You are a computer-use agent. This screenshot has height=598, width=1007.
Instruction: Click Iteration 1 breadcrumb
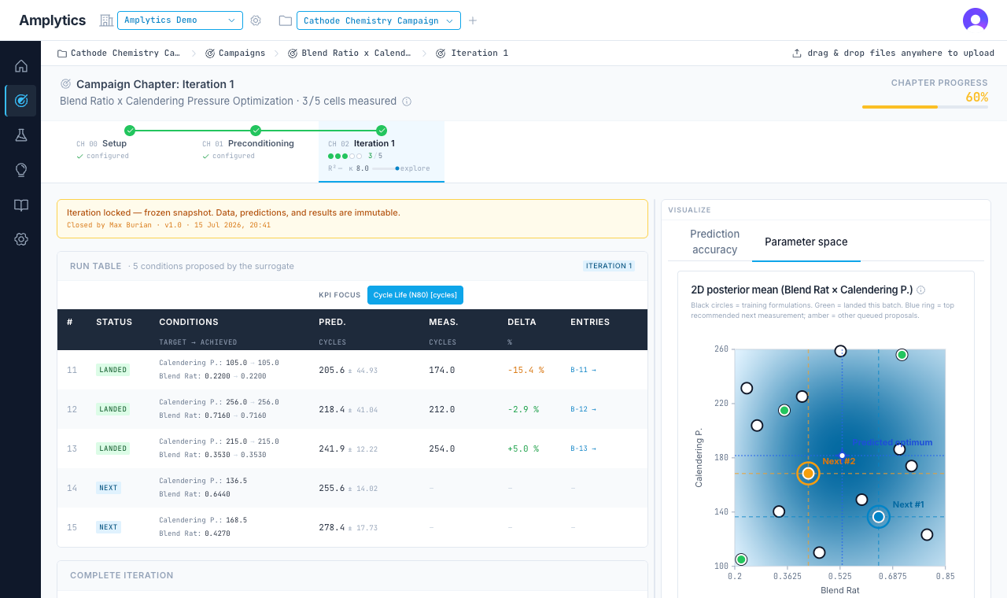472,54
